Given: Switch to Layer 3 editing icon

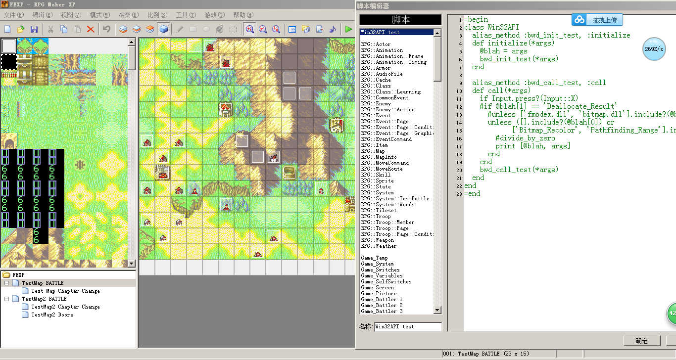Looking at the screenshot, I should (x=150, y=29).
